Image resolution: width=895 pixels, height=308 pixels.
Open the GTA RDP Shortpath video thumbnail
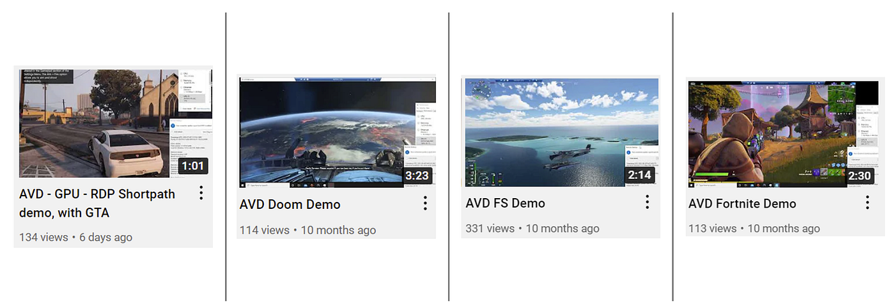pyautogui.click(x=115, y=123)
